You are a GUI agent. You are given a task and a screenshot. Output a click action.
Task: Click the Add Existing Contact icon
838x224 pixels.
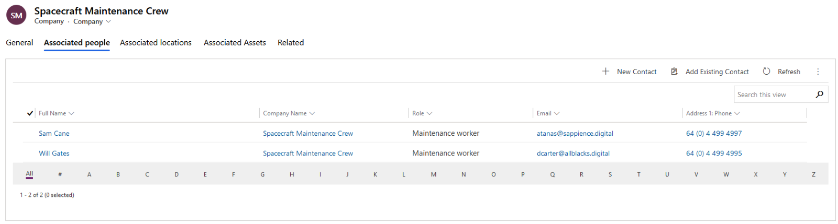[x=674, y=72]
